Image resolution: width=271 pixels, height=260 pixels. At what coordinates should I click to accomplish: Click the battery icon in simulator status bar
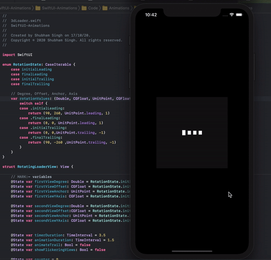239,15
